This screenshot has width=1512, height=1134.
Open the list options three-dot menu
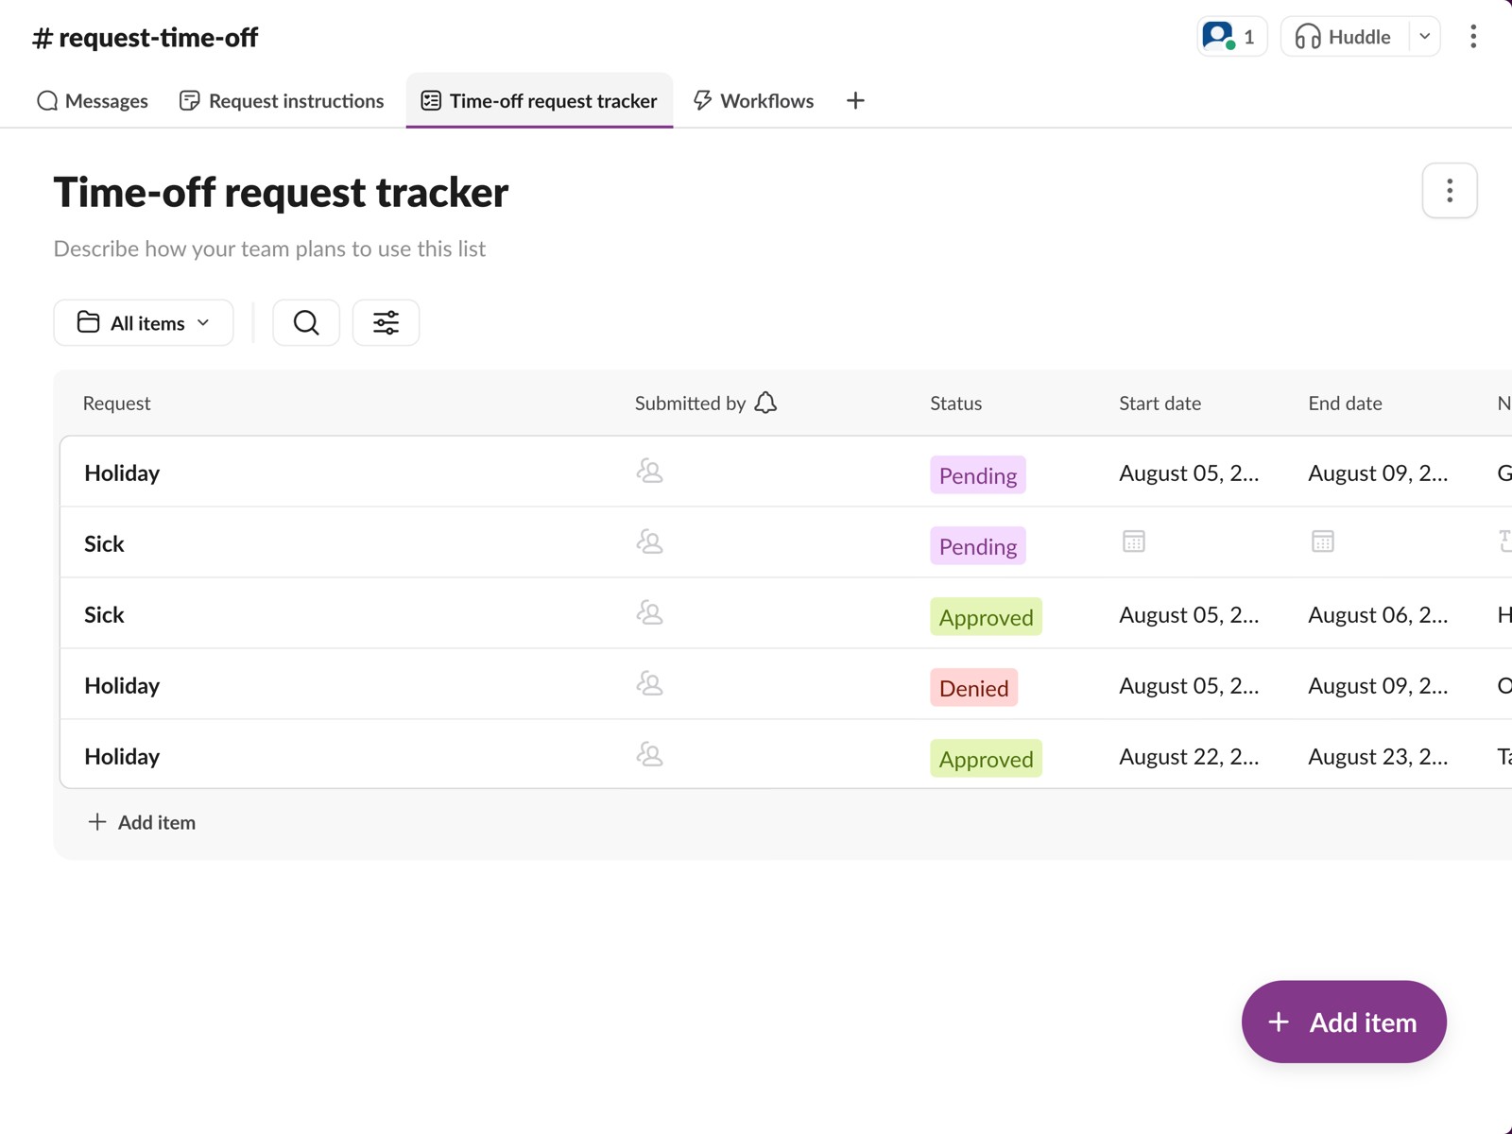pos(1449,191)
